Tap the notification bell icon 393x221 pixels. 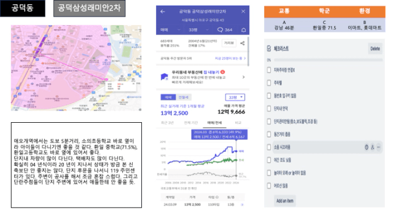tap(243, 30)
